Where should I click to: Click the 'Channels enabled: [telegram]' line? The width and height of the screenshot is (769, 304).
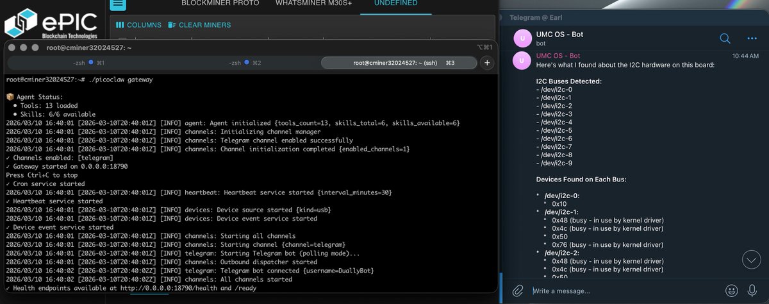pos(60,157)
